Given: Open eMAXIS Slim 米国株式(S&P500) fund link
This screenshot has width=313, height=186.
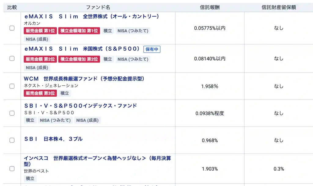Looking at the screenshot, I should [x=82, y=49].
